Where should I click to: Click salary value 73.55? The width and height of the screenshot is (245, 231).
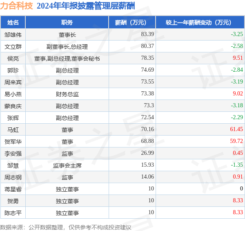(147, 82)
